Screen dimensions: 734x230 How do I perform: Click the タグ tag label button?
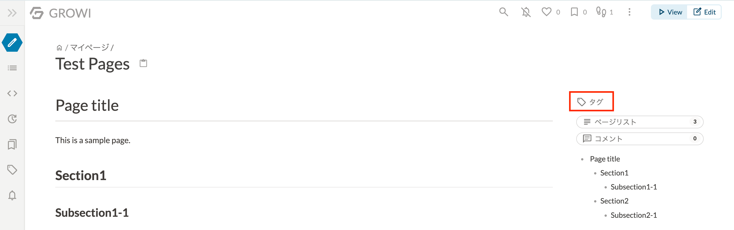pyautogui.click(x=591, y=102)
